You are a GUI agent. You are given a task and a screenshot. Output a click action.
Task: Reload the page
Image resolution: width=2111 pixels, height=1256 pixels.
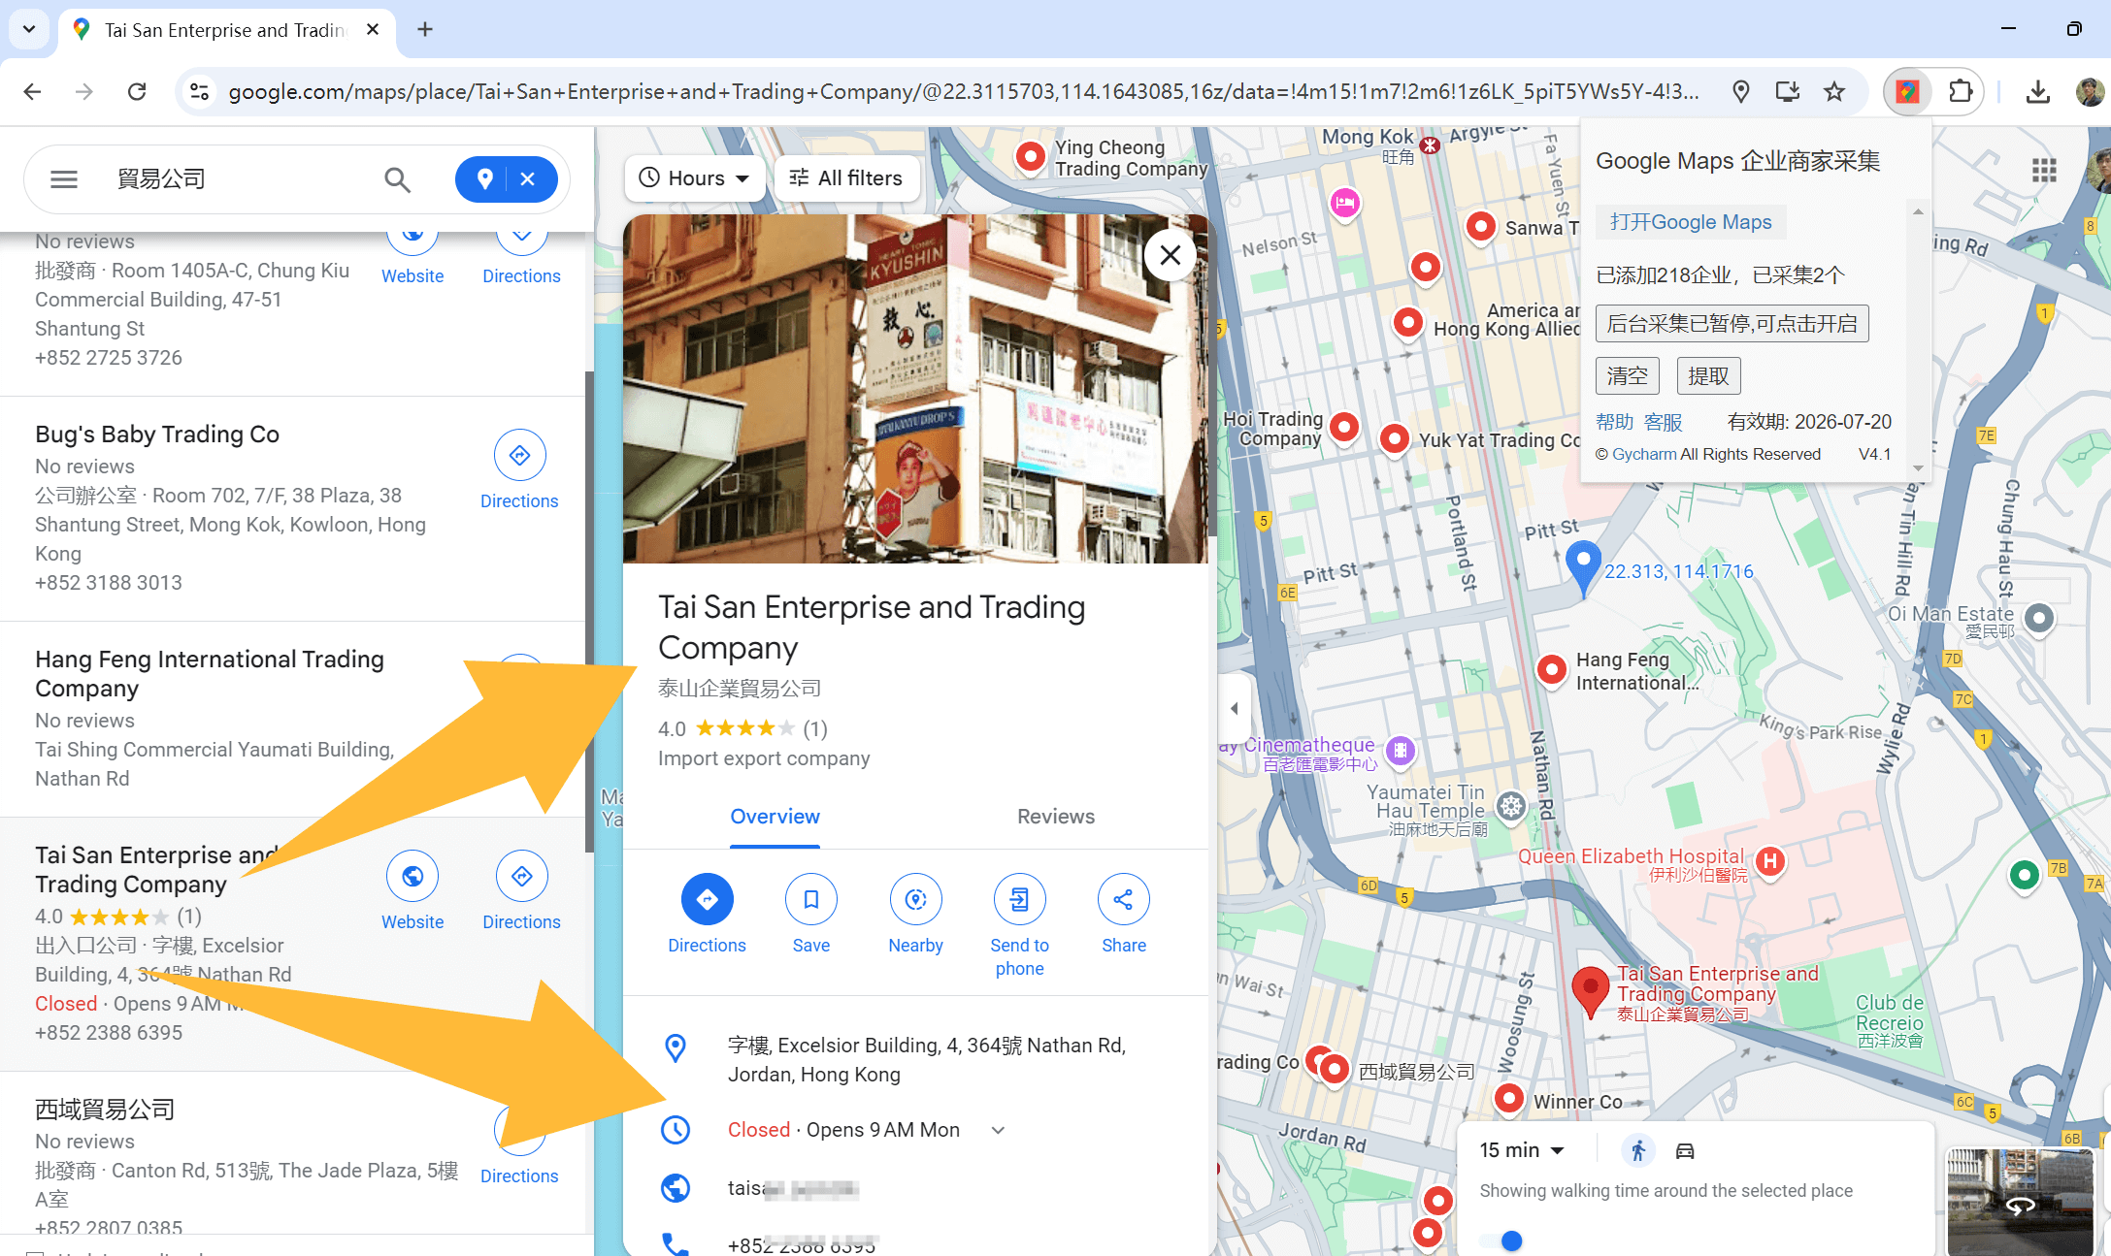click(x=137, y=92)
